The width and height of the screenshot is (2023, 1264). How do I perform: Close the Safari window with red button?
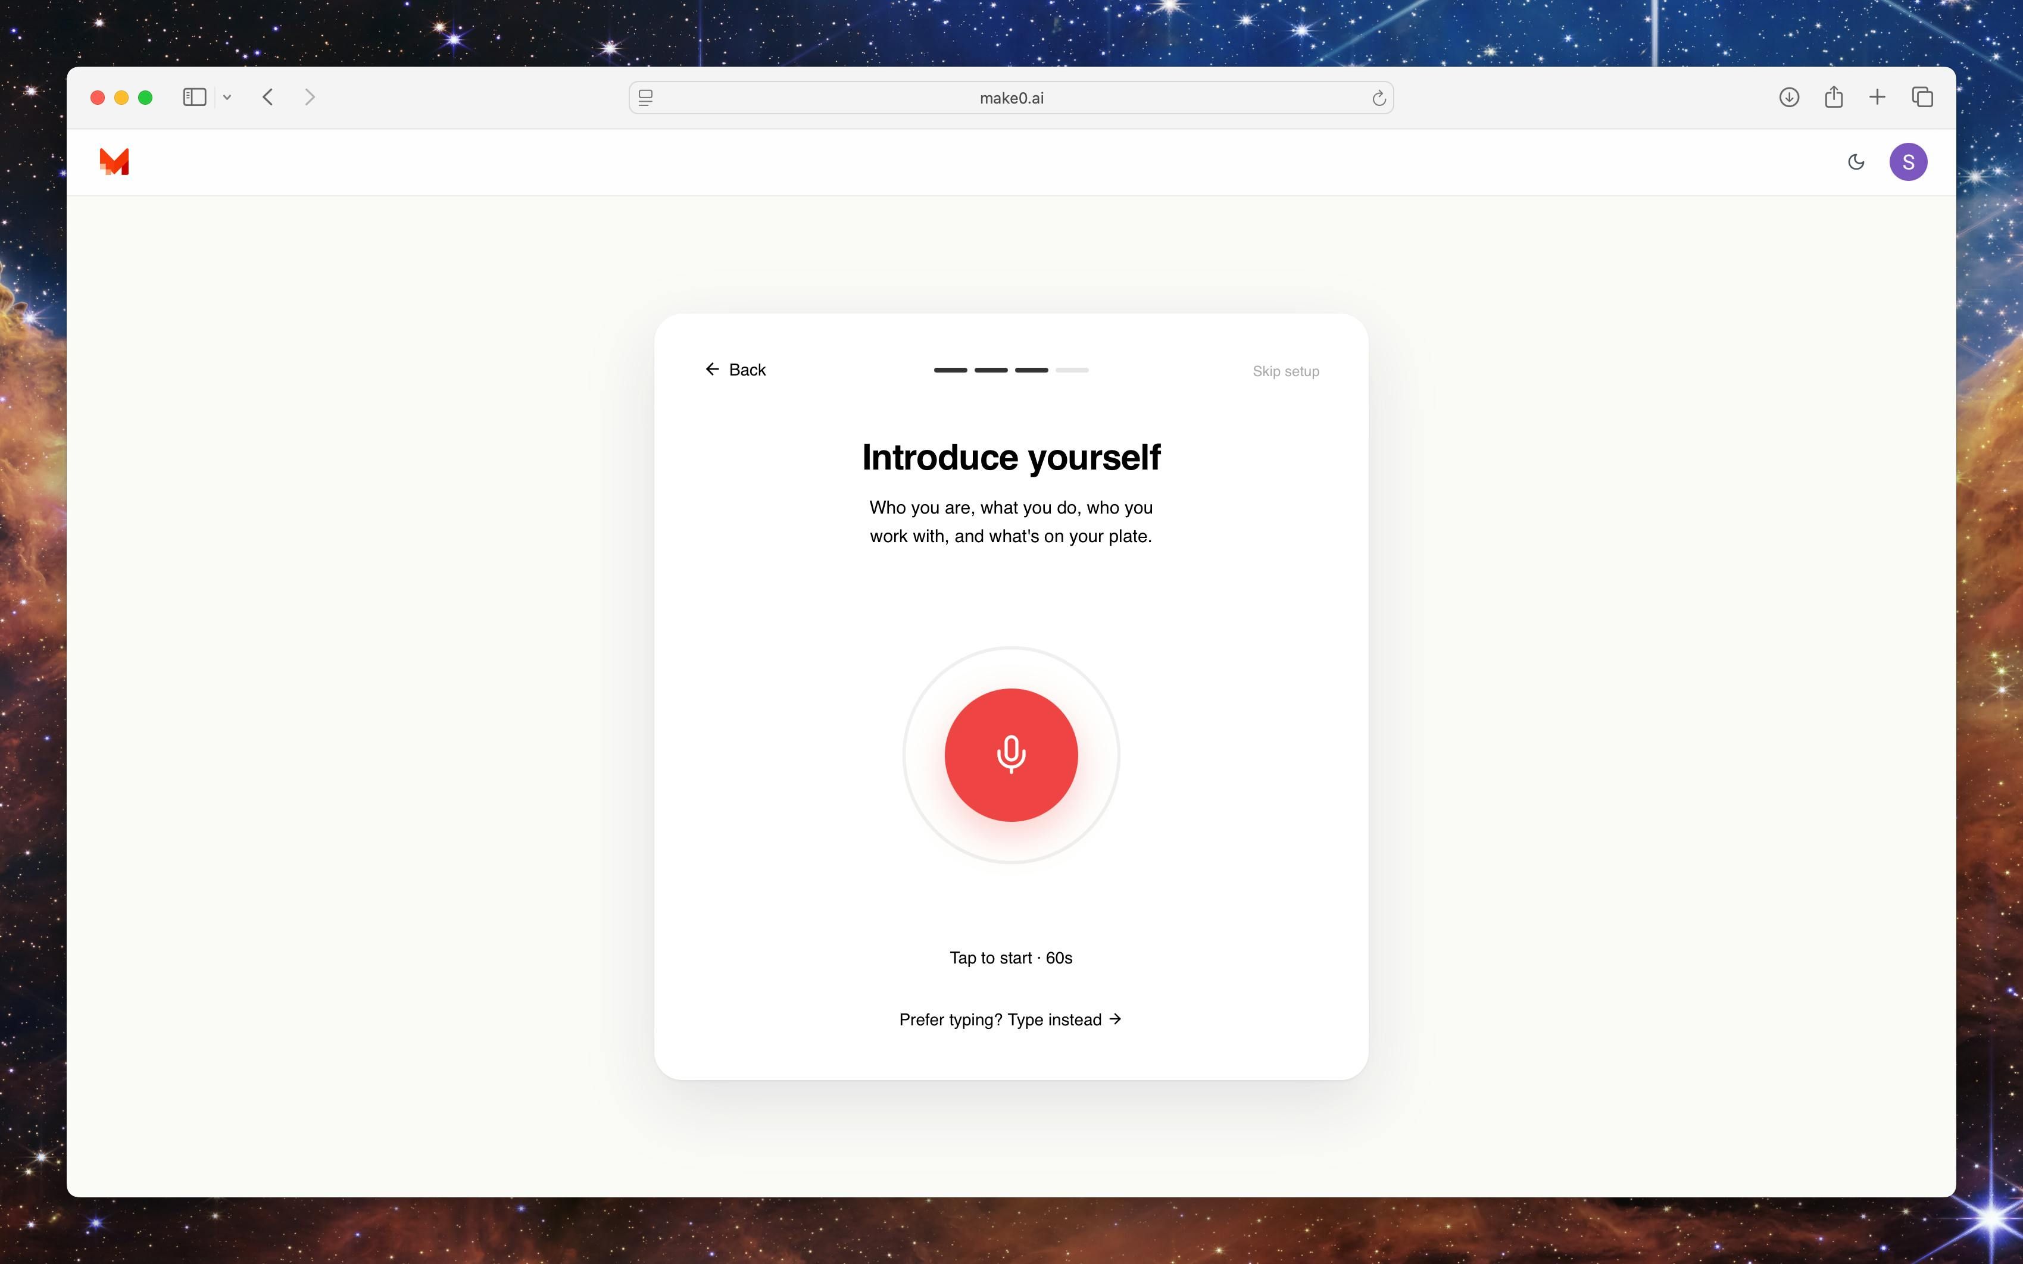pos(97,98)
